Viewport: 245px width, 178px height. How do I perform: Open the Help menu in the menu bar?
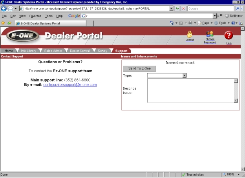59,16
